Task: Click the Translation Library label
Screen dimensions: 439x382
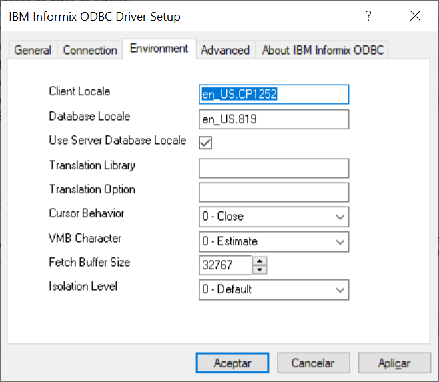Action: [x=92, y=165]
